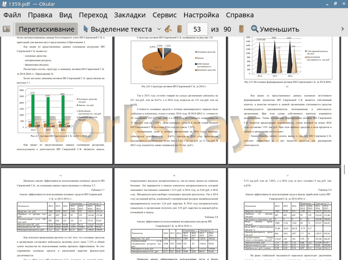Click the Okular app icon in title bar
This screenshot has height=260, width=348.
coord(4,4)
